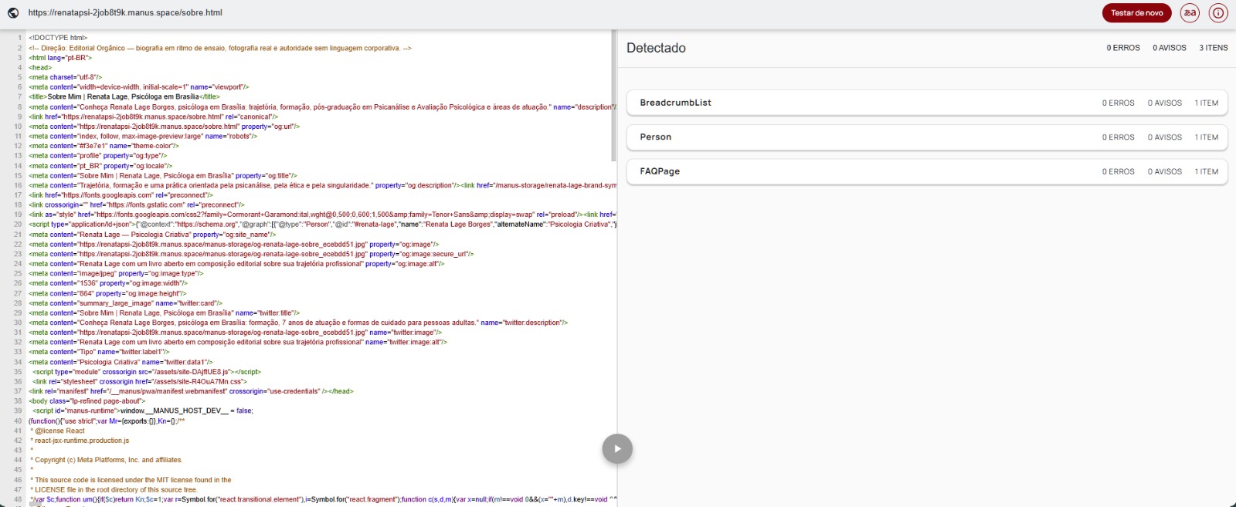
Task: Click code line 1 '<!DOCTYPE html>'
Action: (58, 38)
